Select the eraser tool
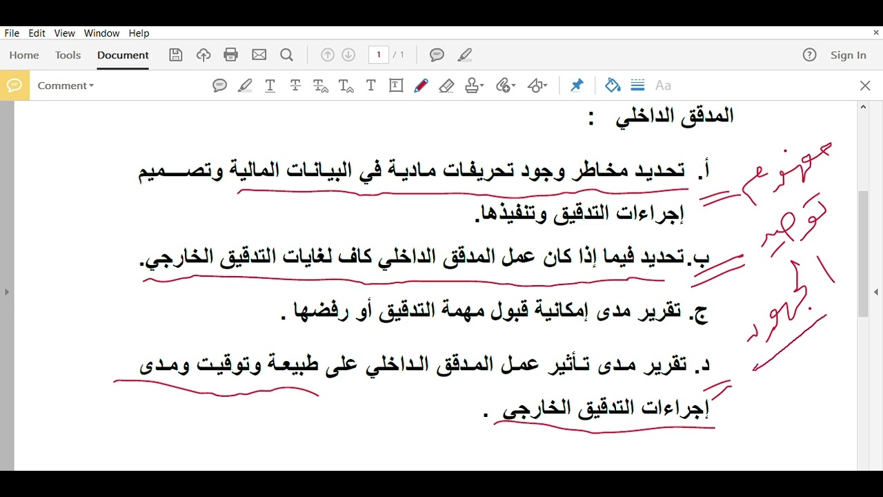The image size is (883, 497). pos(446,86)
